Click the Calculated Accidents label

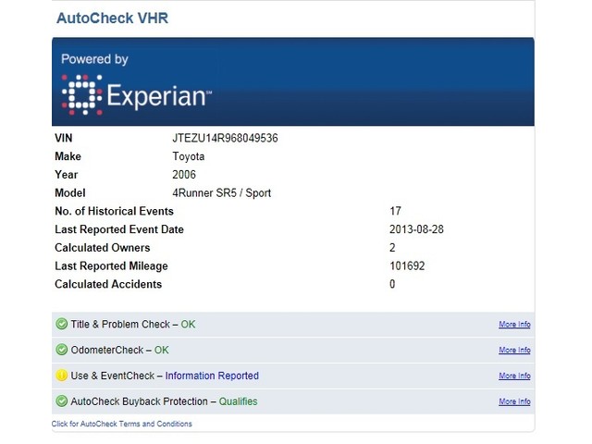click(108, 284)
